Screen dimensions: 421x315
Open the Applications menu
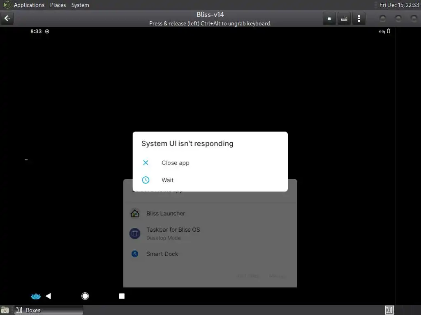click(x=29, y=5)
